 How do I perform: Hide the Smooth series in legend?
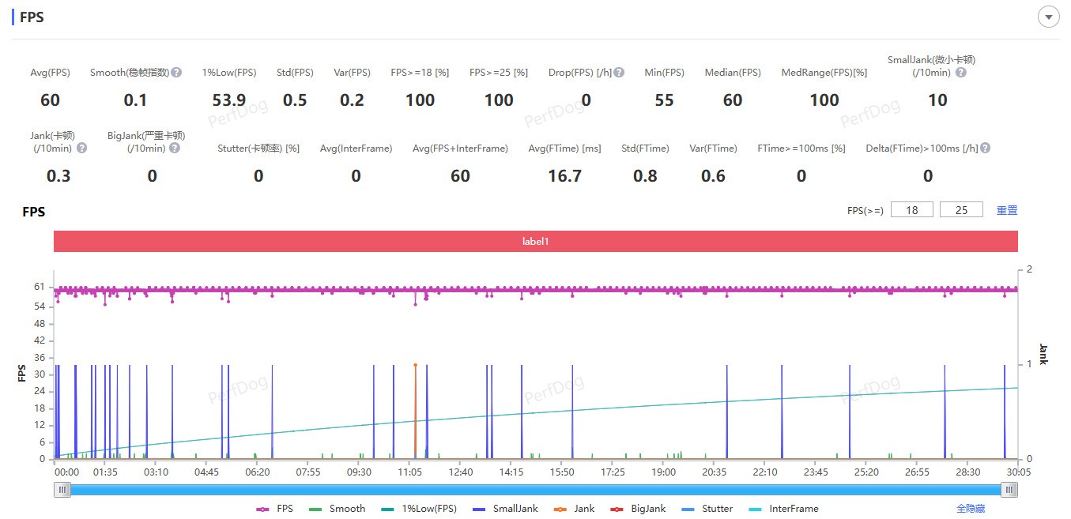338,509
